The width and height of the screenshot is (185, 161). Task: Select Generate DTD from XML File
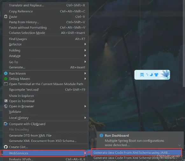coord(46,136)
